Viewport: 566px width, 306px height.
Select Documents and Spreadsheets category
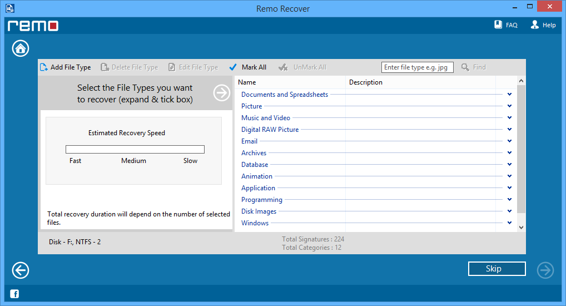(x=285, y=94)
